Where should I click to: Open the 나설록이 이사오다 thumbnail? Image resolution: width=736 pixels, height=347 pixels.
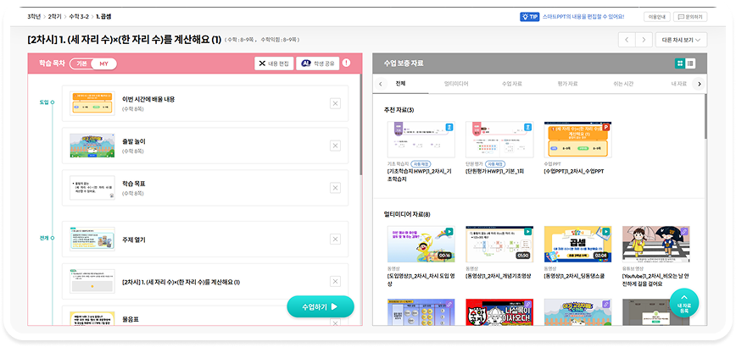pyautogui.click(x=499, y=312)
